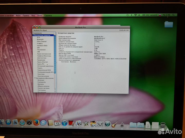Open the Applications folder stack in Dock
This screenshot has width=185, height=138.
point(140,125)
